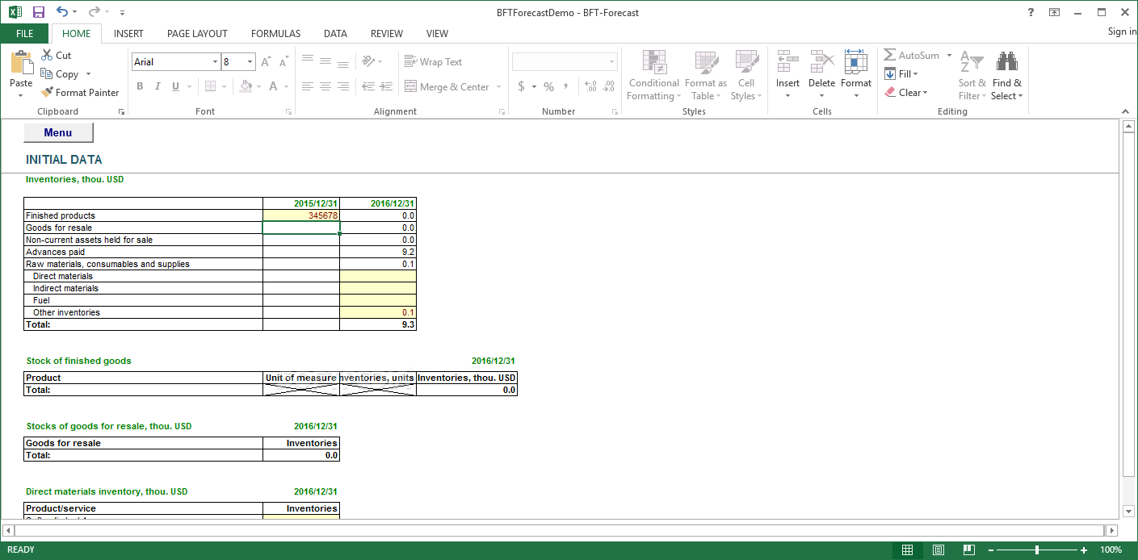This screenshot has width=1138, height=560.
Task: Apply font color to text
Action: tap(274, 86)
